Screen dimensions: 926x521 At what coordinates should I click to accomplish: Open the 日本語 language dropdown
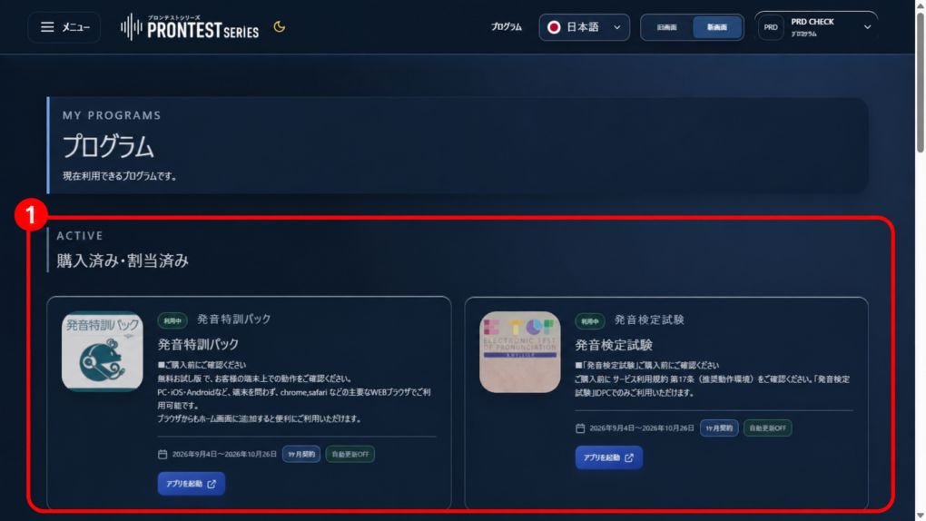pos(584,27)
